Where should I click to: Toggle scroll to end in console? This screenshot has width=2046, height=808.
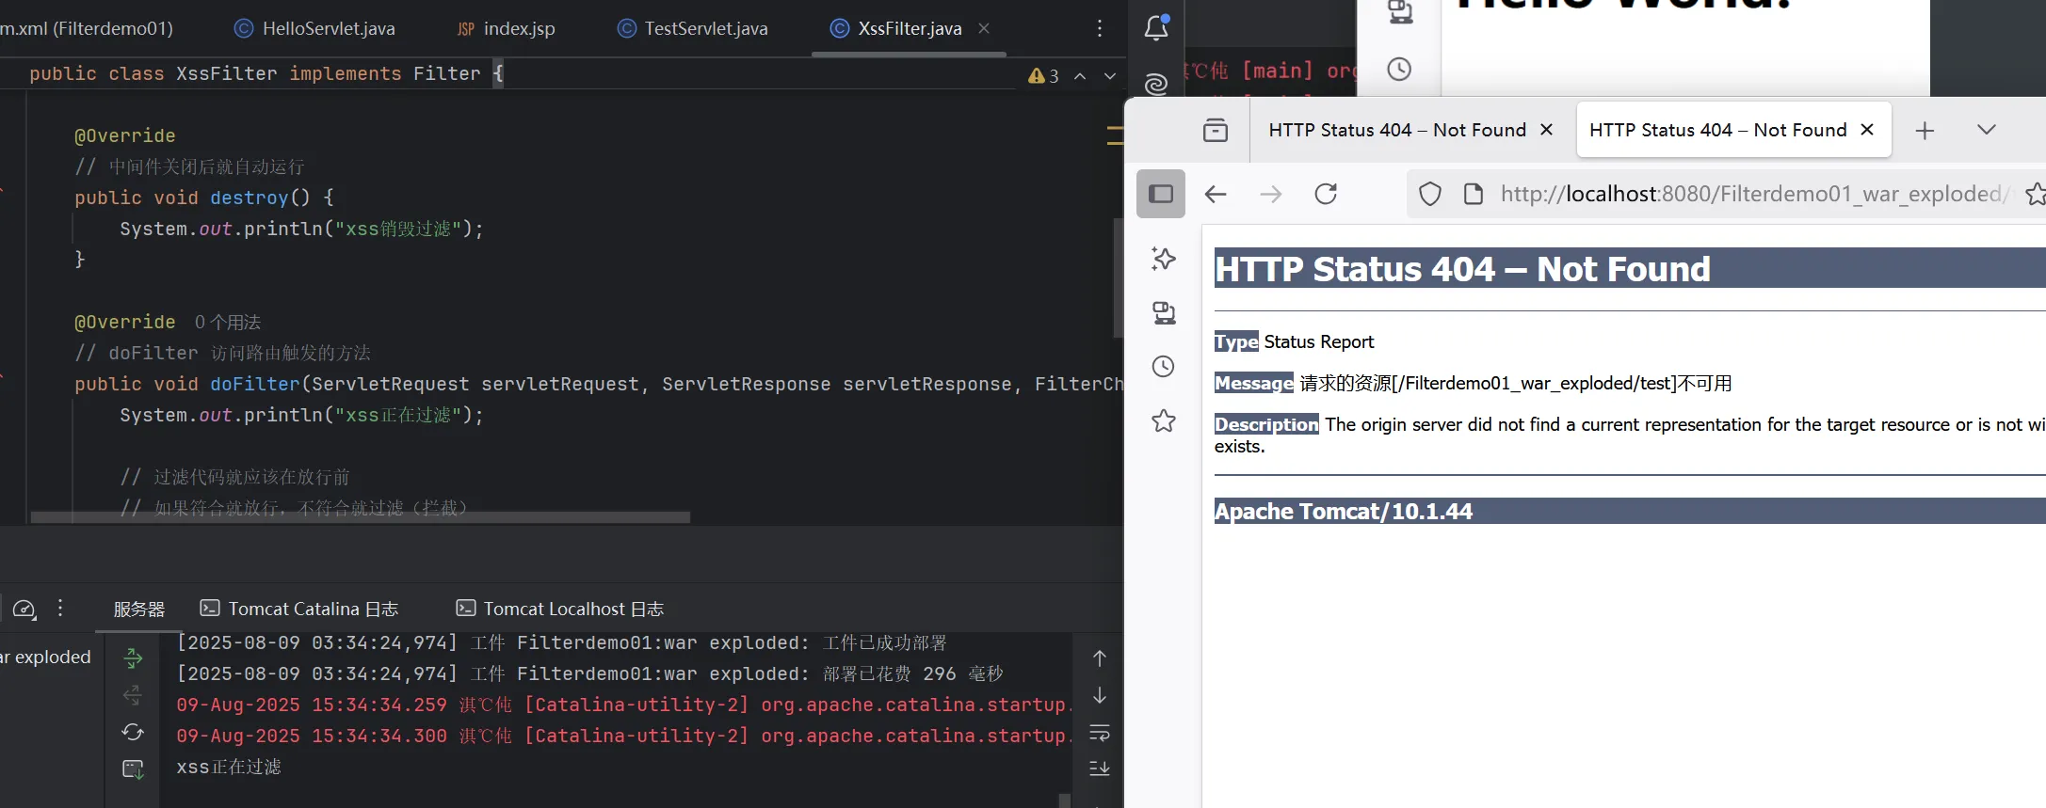(x=1099, y=768)
